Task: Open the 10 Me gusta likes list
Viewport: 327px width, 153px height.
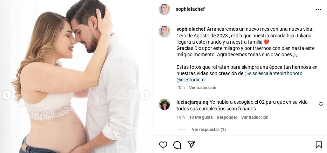Action: [x=201, y=117]
